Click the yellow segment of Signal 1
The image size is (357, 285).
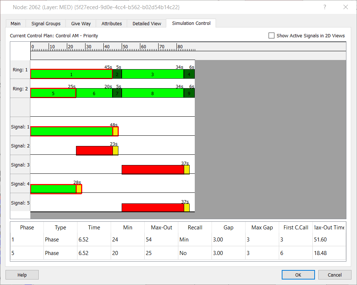tap(116, 131)
